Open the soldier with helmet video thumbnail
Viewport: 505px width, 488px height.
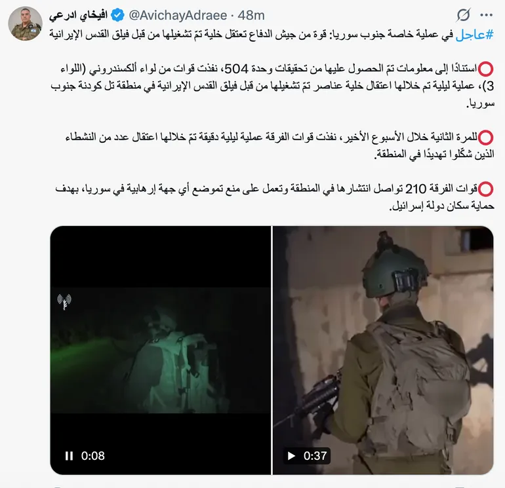(x=383, y=350)
